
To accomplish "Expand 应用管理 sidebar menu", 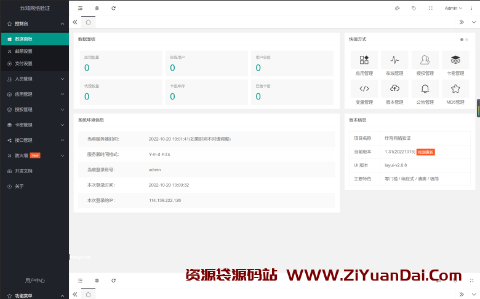I will tap(34, 94).
